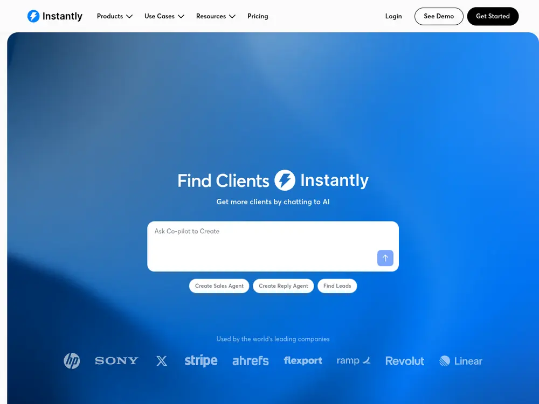Click the Stripe logo
The width and height of the screenshot is (539, 404).
point(201,361)
